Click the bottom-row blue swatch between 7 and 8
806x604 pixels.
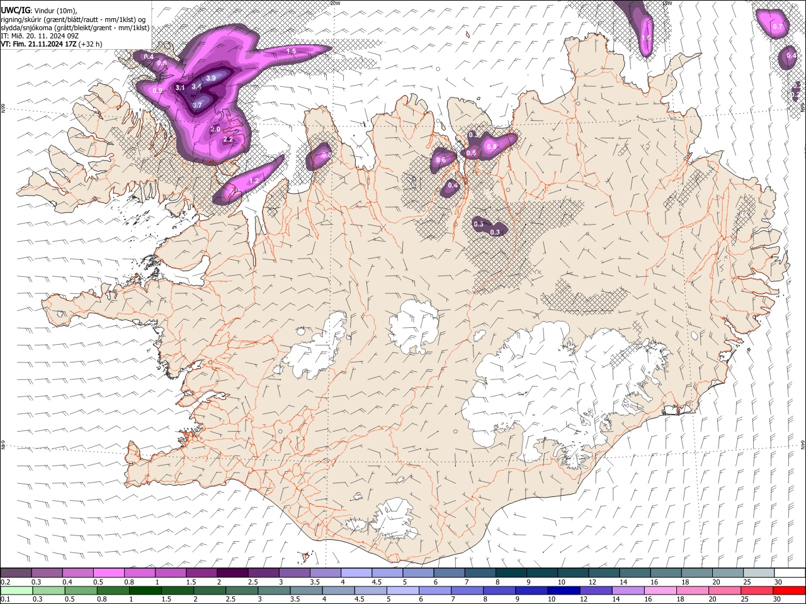466,590
